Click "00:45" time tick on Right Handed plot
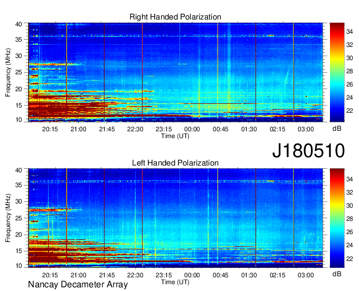Image resolution: width=359 pixels, height=291 pixels. (x=221, y=129)
